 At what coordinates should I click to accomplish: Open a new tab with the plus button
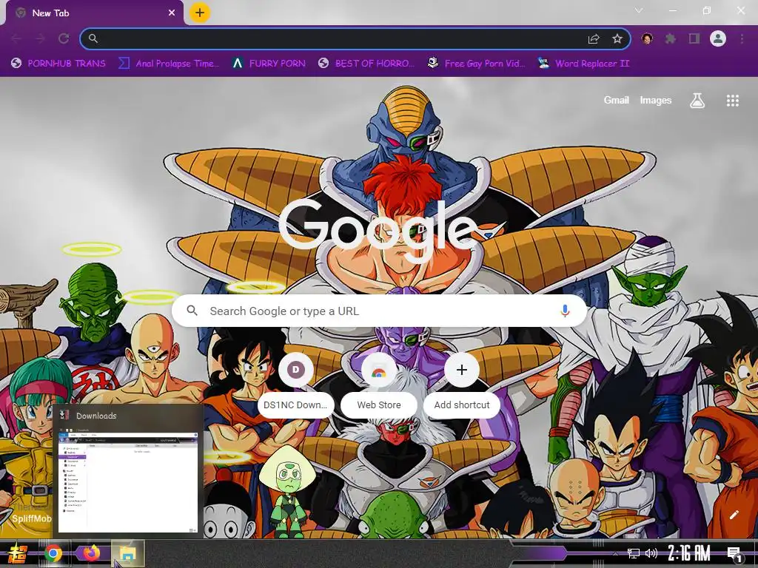[x=200, y=13]
